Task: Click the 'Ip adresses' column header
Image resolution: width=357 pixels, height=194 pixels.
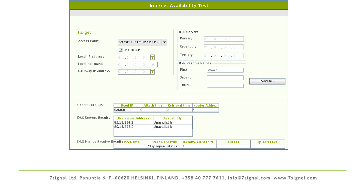Action: pos(268,142)
